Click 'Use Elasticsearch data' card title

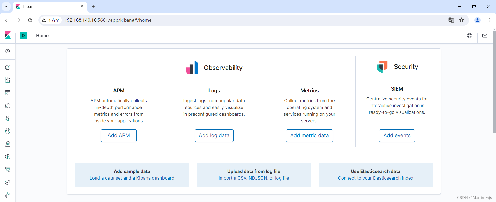pyautogui.click(x=376, y=171)
